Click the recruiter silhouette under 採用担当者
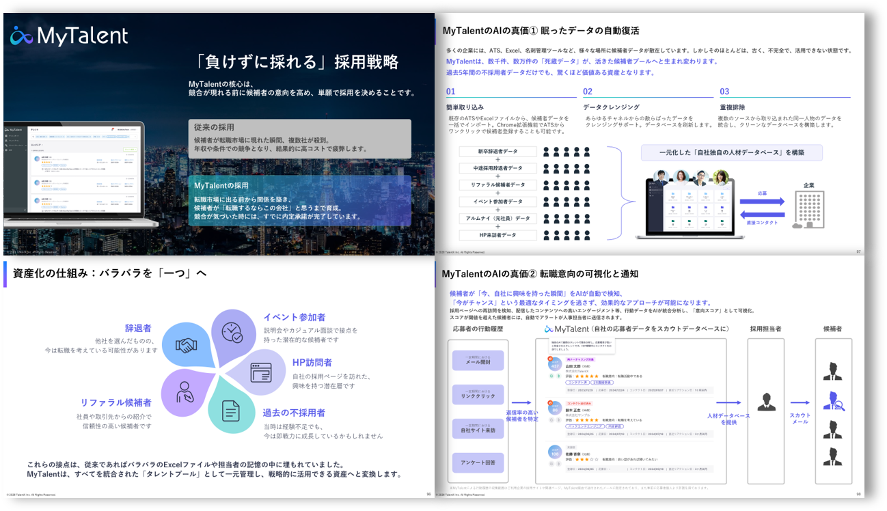The image size is (887, 511). coord(765,401)
